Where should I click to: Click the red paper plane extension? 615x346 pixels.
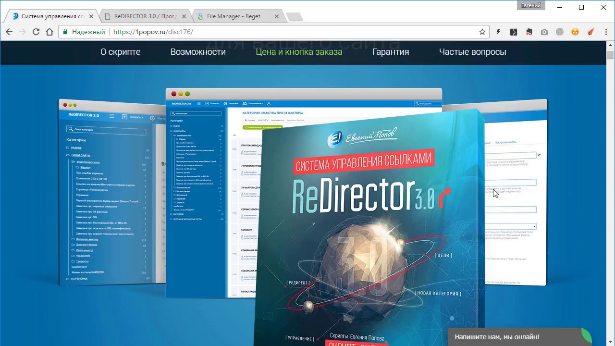(x=590, y=32)
